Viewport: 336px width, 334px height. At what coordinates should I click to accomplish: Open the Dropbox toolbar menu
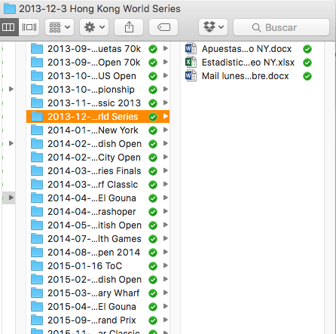pyautogui.click(x=213, y=27)
